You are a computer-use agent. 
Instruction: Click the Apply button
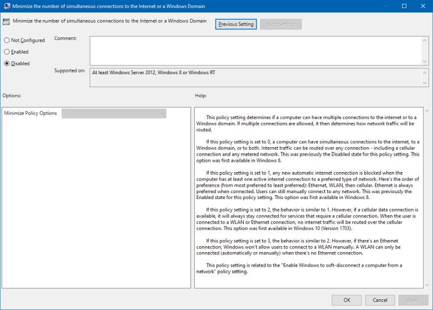tap(413, 300)
